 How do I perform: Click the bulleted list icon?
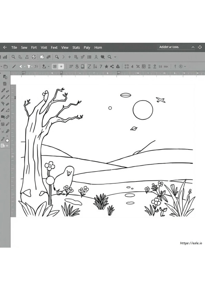[x=89, y=57]
